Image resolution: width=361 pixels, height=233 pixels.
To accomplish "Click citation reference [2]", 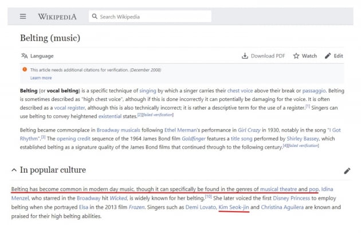I will (139, 115).
